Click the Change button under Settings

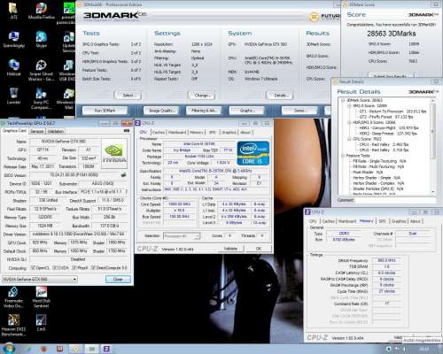[x=201, y=96]
